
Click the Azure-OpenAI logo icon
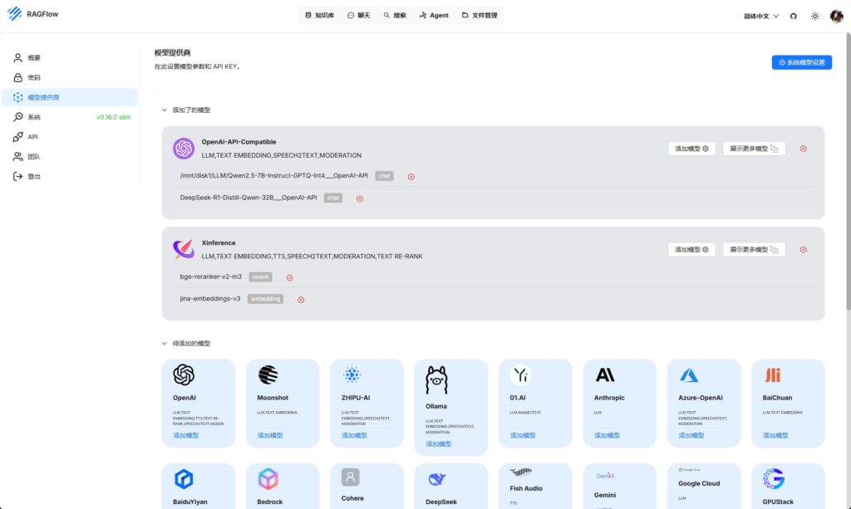pos(689,375)
